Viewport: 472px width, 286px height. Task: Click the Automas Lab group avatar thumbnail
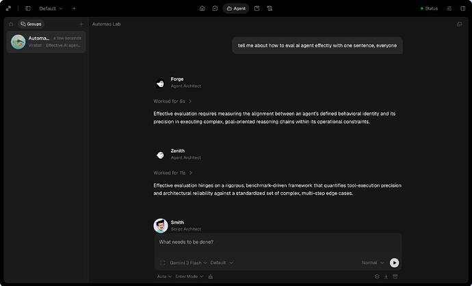coord(18,42)
